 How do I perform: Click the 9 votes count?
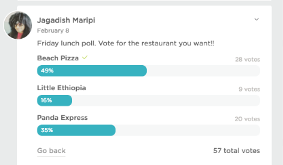[x=249, y=89]
